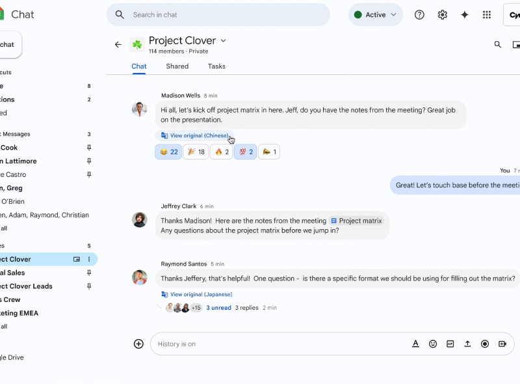This screenshot has width=520, height=384.
Task: Switch to the Chat tab
Action: (139, 66)
